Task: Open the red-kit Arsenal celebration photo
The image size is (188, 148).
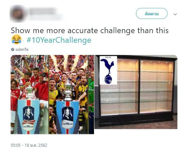Action: click(29, 94)
